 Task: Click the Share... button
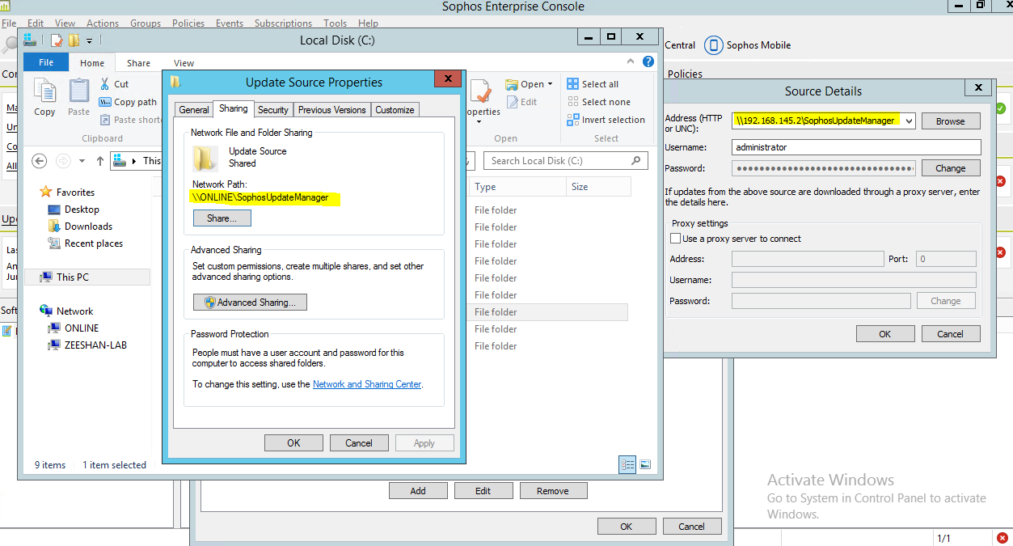click(x=222, y=218)
